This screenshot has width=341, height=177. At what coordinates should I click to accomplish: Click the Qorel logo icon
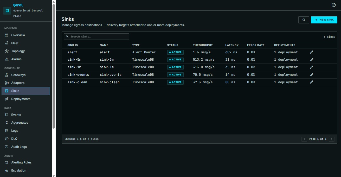[7, 11]
